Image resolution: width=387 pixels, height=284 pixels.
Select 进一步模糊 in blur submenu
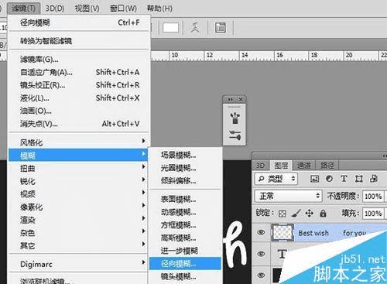[185, 251]
